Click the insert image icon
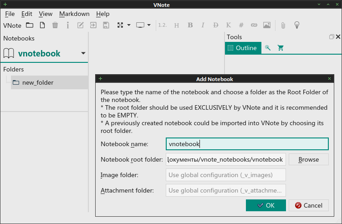The height and width of the screenshot is (224, 342). [x=267, y=25]
